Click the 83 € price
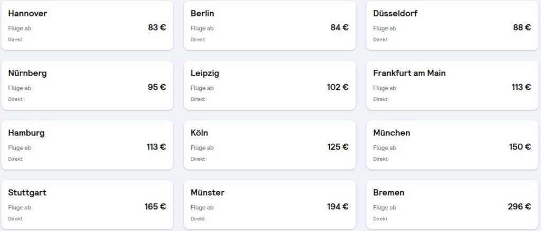This screenshot has height=231, width=541. click(x=157, y=27)
